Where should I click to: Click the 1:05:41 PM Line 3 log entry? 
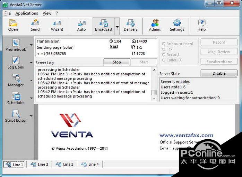click(x=92, y=76)
